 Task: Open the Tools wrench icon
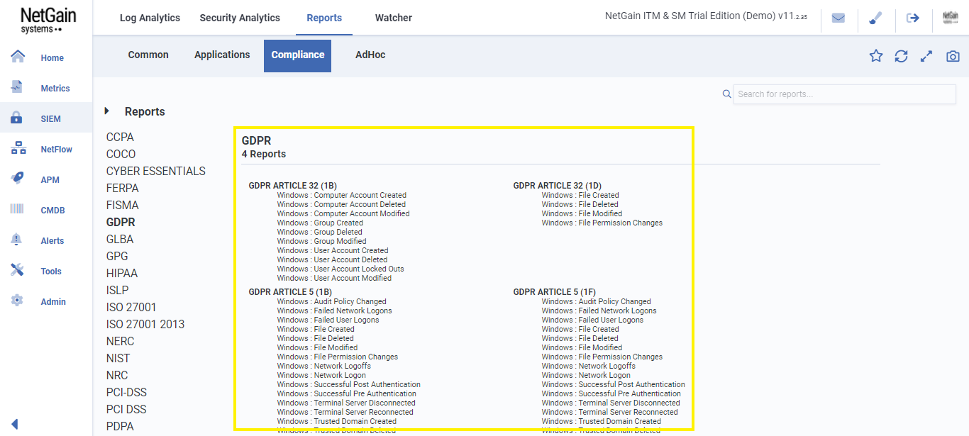pos(18,270)
